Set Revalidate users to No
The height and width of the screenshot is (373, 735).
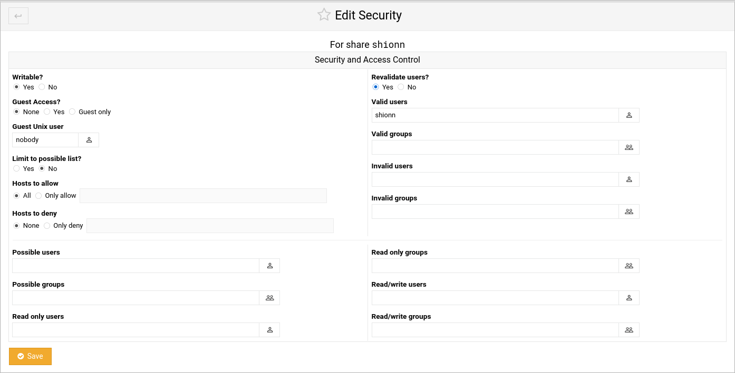tap(401, 87)
